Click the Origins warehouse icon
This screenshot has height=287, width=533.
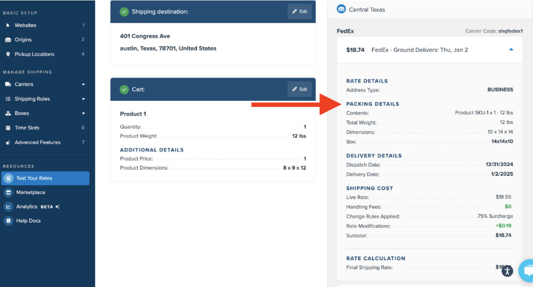tap(8, 40)
